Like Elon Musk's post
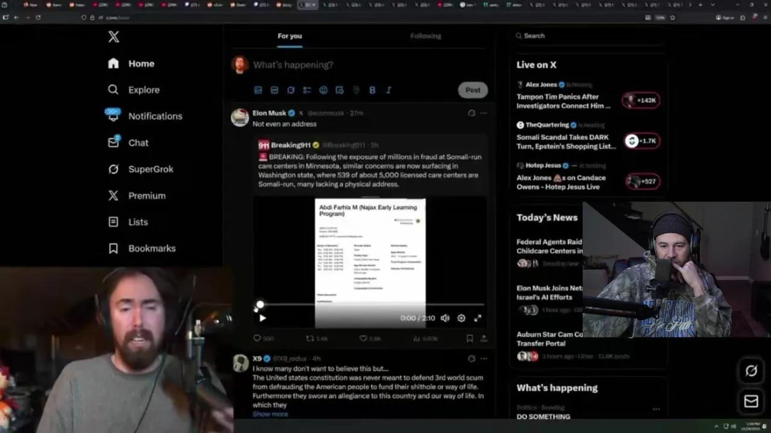The width and height of the screenshot is (771, 433). coord(370,339)
